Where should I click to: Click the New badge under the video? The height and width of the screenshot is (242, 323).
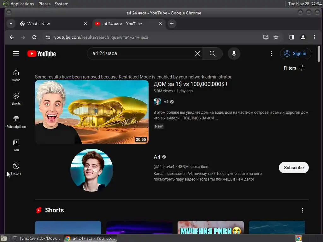(x=159, y=126)
